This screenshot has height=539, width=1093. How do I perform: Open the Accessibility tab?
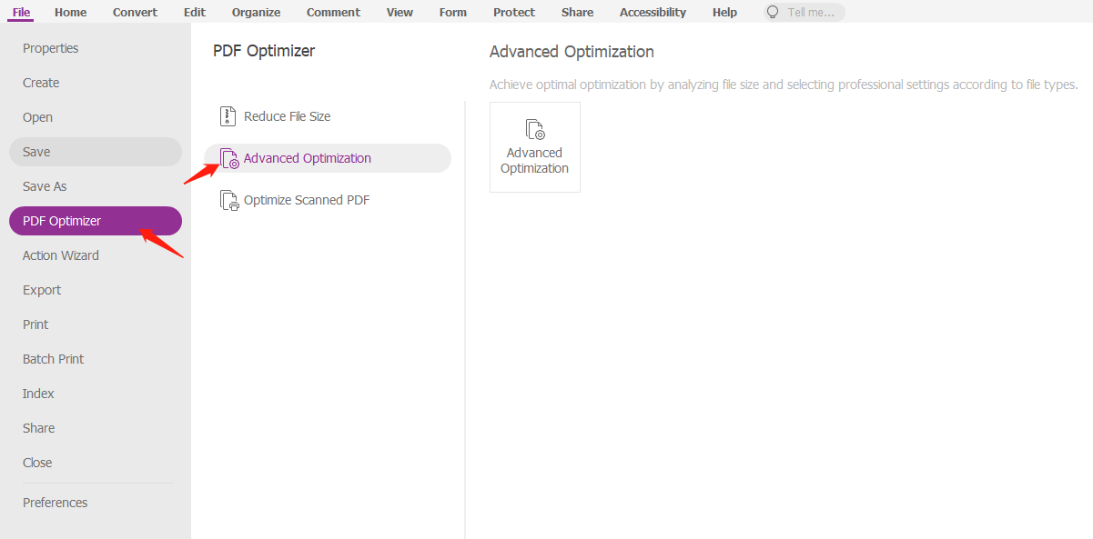pyautogui.click(x=653, y=13)
